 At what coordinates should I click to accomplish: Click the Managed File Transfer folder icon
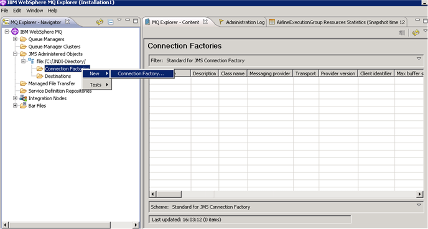23,83
